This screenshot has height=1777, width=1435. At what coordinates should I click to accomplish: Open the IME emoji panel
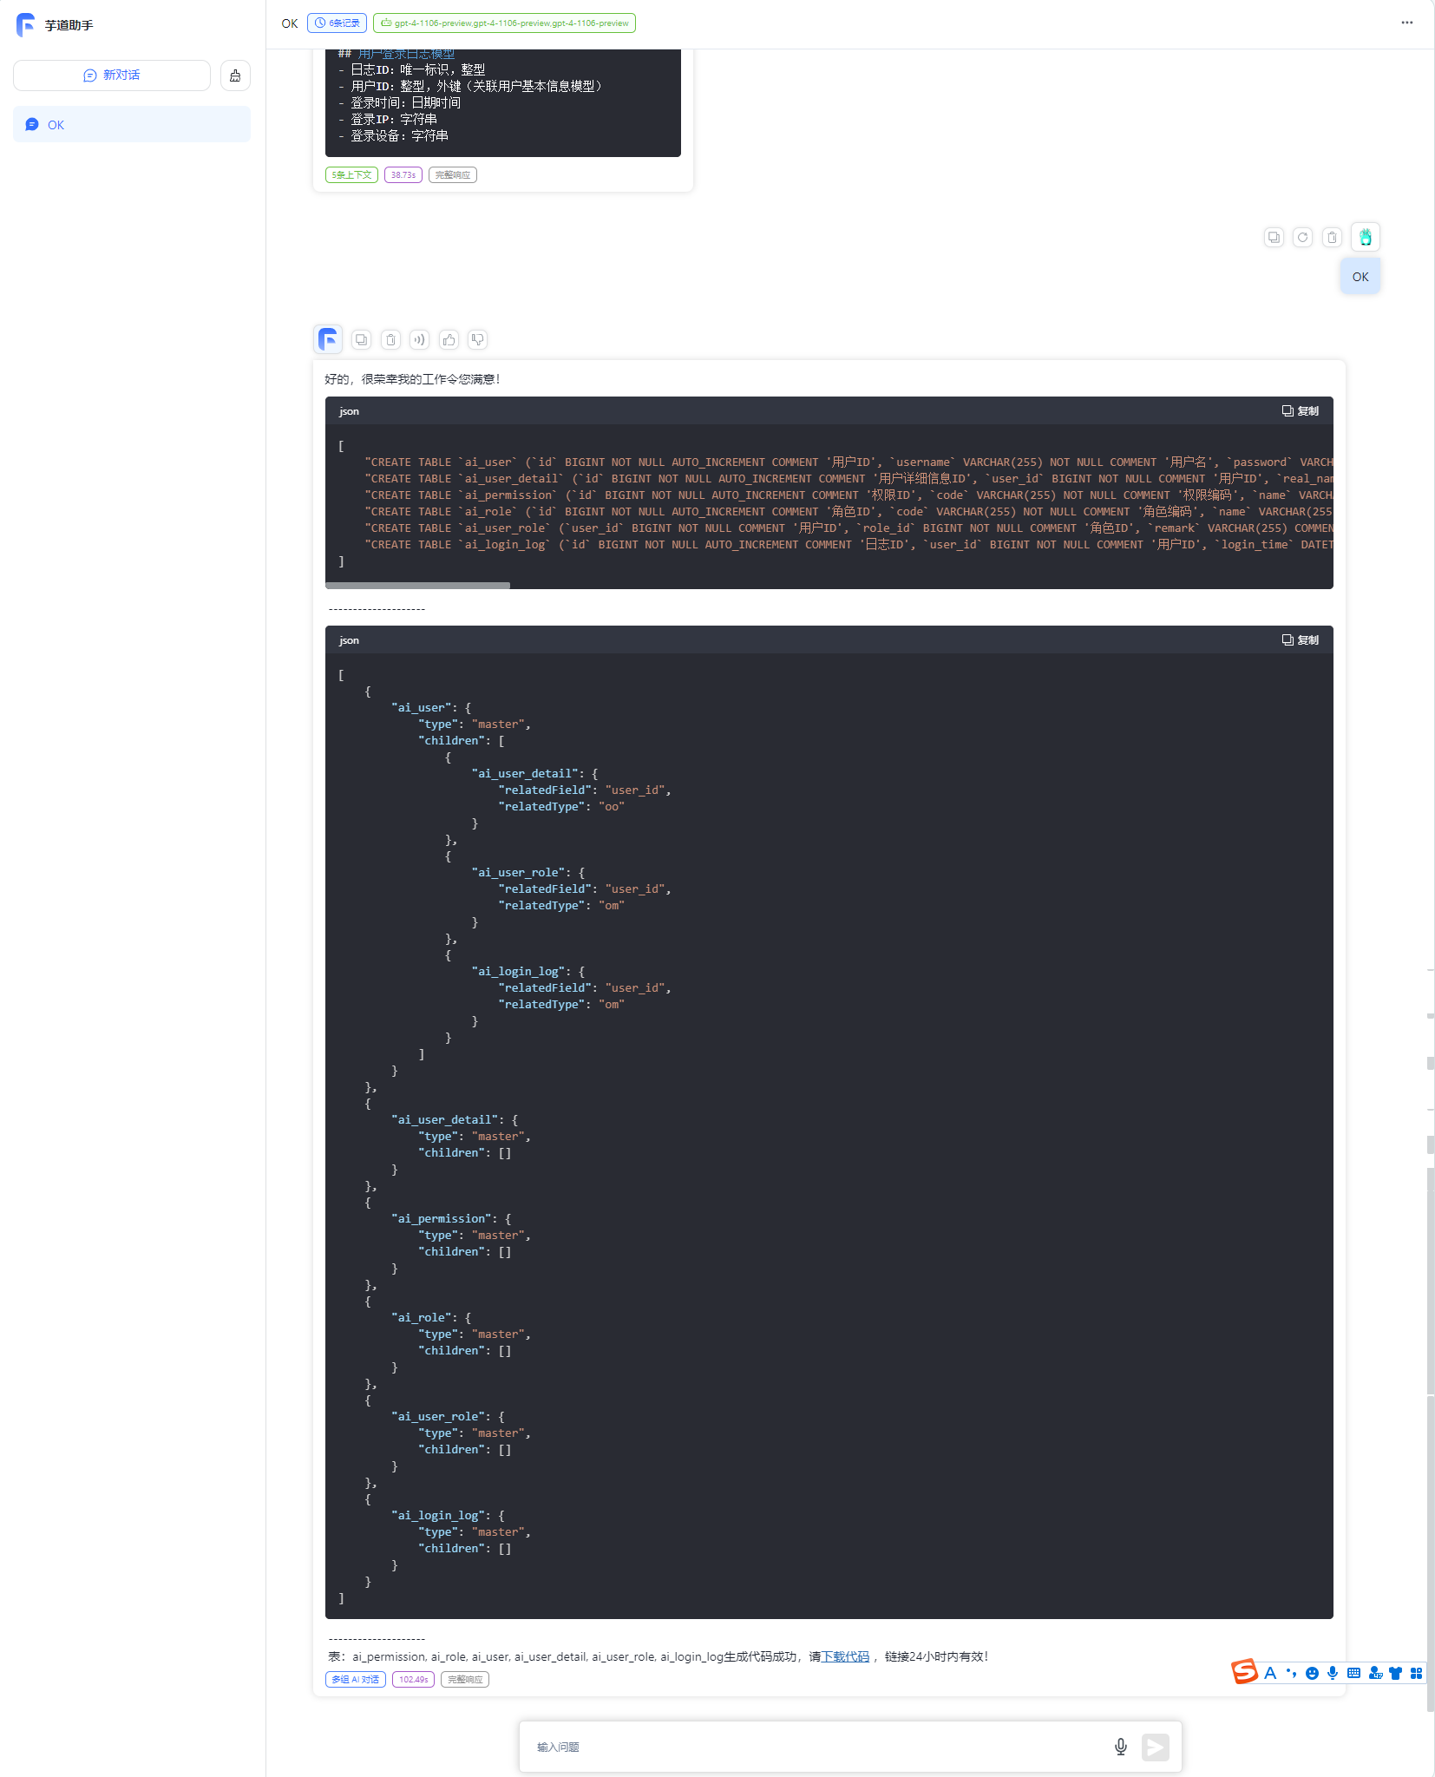pos(1312,1673)
